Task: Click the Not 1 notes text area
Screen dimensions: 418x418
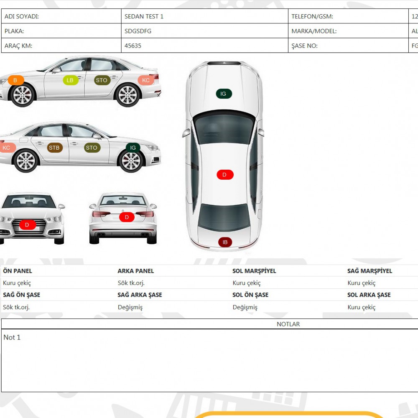Action: point(209,359)
